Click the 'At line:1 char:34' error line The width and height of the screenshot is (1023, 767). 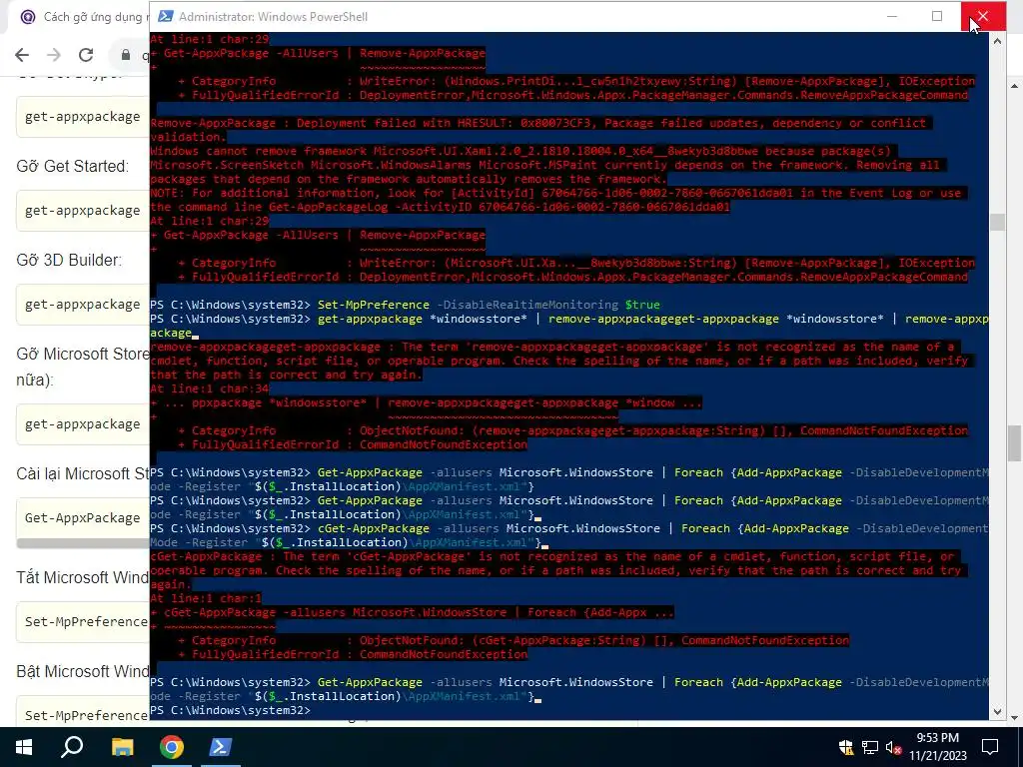point(210,388)
